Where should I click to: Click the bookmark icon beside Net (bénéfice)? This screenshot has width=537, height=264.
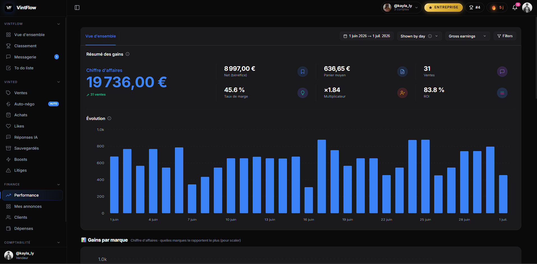tap(303, 72)
